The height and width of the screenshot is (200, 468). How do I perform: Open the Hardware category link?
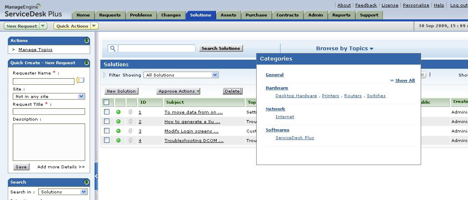(x=277, y=88)
